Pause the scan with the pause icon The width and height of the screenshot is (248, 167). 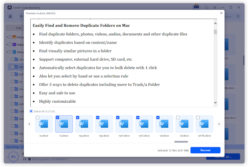pos(25,159)
